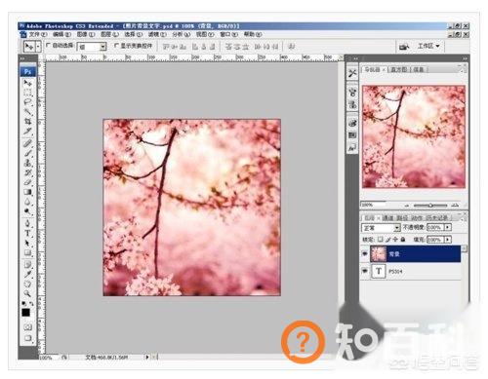Select the Brush tool
Screen dimensions: 488x379
tap(28, 153)
